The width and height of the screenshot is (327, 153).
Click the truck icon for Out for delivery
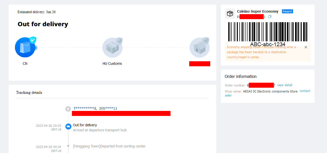click(68, 127)
